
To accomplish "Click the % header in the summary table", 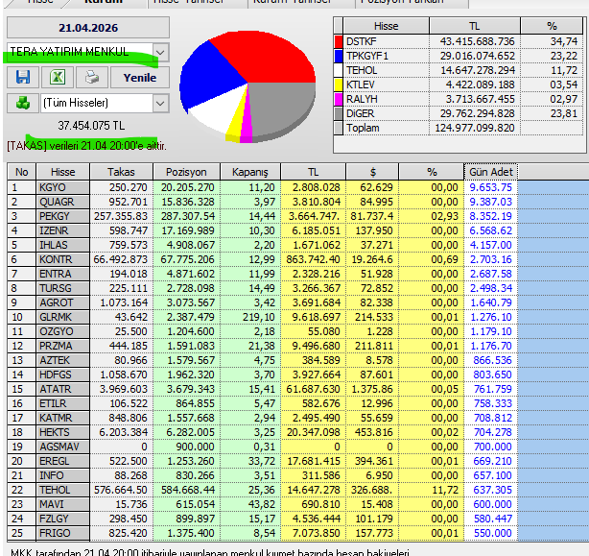I will 552,26.
